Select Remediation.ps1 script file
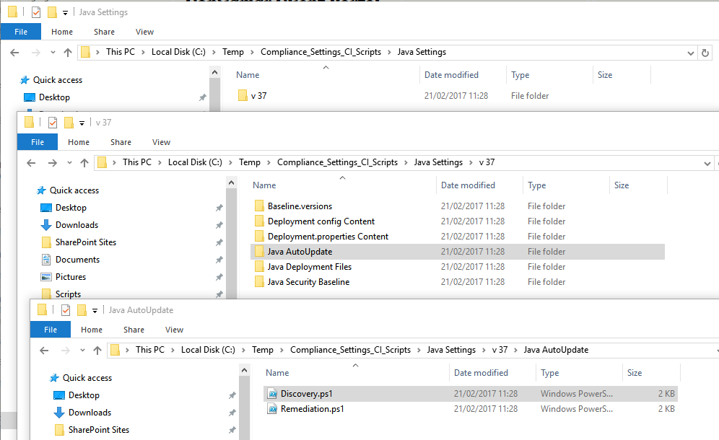The width and height of the screenshot is (719, 440). click(x=312, y=409)
